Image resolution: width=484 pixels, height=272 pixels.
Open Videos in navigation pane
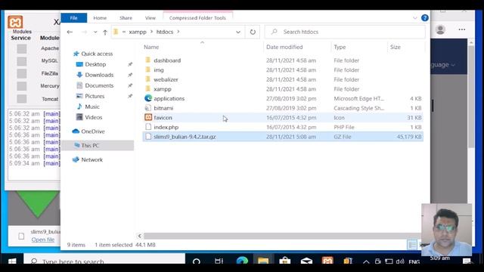[x=93, y=117]
